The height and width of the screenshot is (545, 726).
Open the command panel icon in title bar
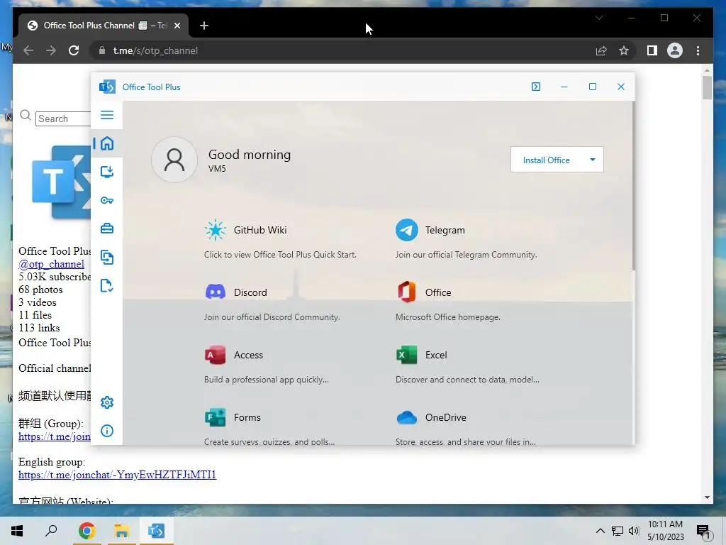point(536,87)
